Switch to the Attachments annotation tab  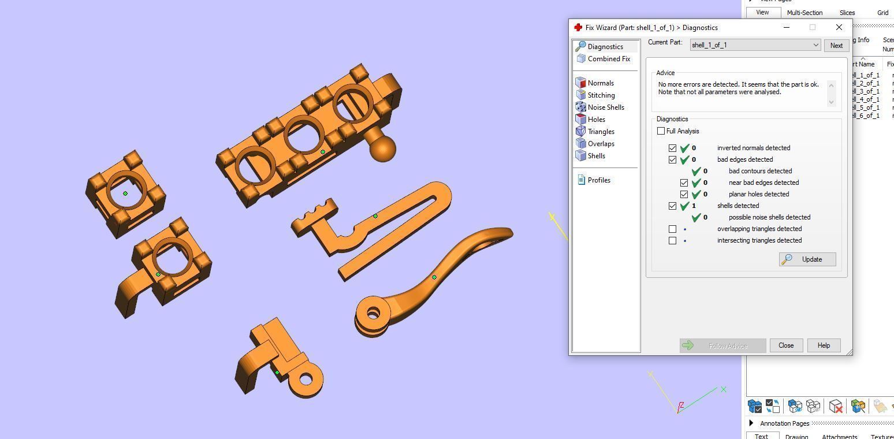click(x=840, y=437)
